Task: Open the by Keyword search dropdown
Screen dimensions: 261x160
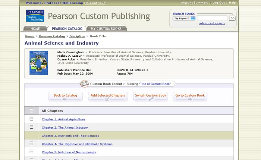Action: pyautogui.click(x=184, y=18)
